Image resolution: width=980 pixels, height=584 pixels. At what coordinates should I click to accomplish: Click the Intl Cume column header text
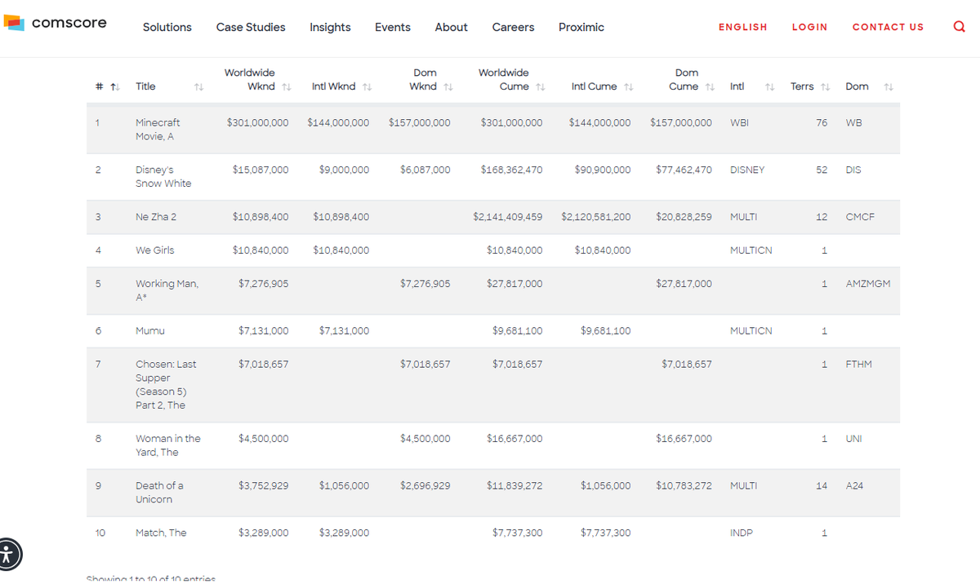pos(594,86)
